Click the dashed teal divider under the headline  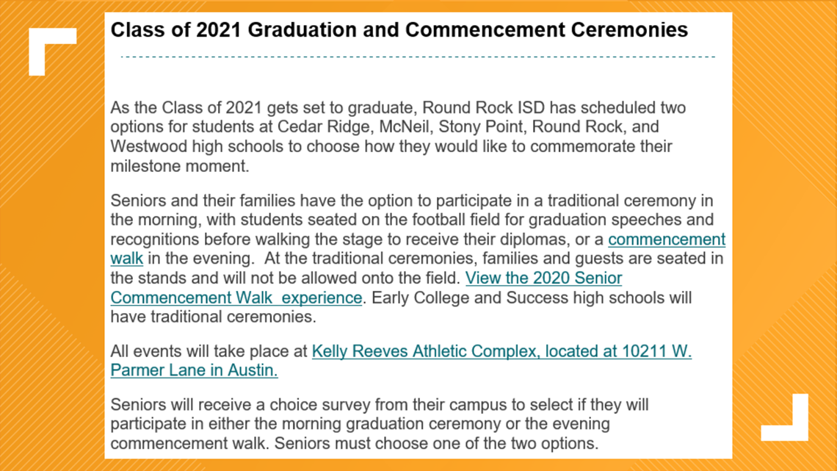coord(418,56)
